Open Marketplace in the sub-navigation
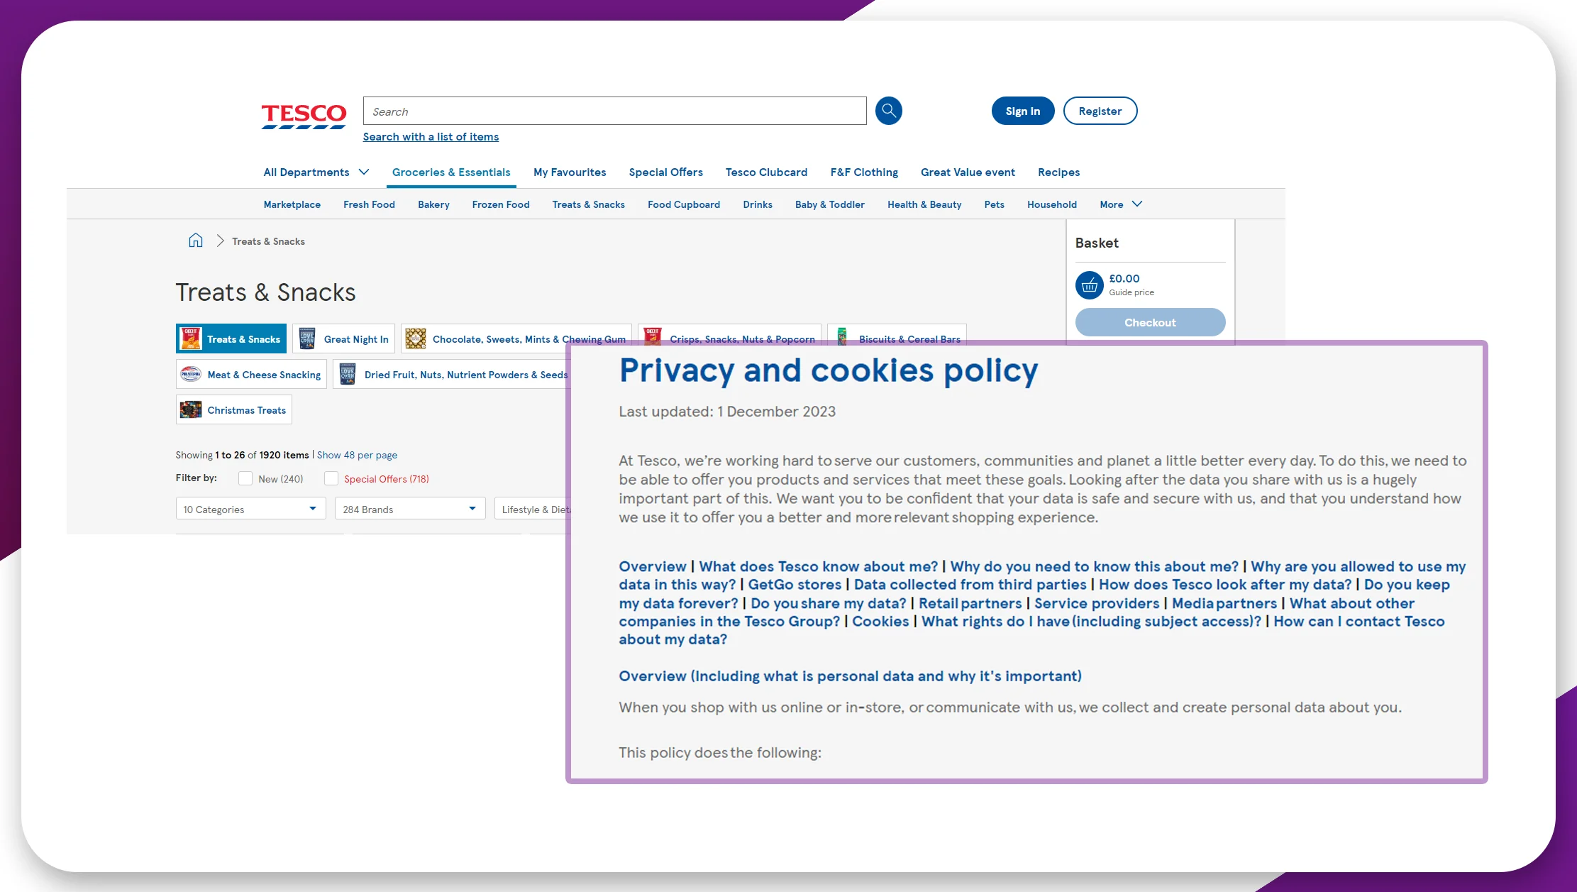Screen dimensions: 1577x892 click(x=292, y=204)
